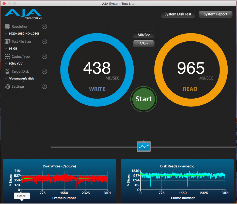Open the System Report tab
The height and width of the screenshot is (204, 237).
tap(215, 14)
